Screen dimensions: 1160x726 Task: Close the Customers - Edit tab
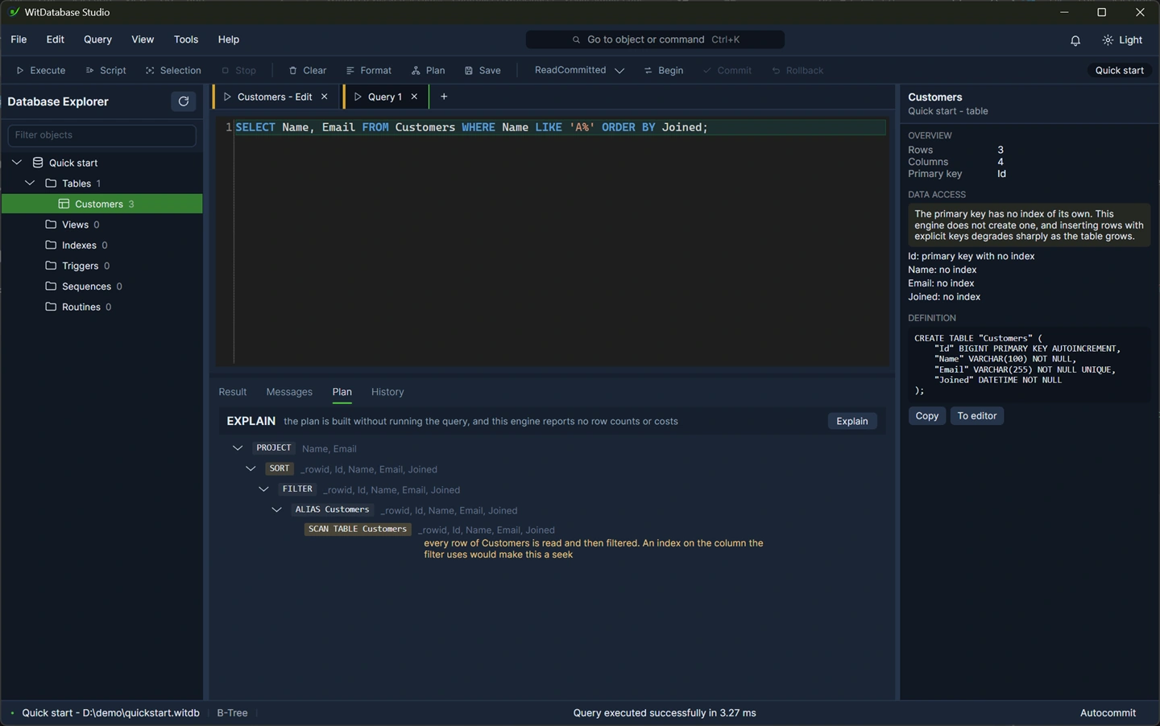coord(325,97)
